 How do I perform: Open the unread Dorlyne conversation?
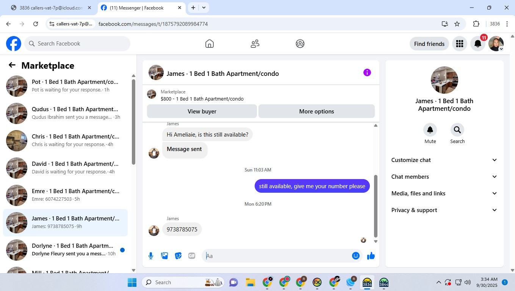click(66, 250)
